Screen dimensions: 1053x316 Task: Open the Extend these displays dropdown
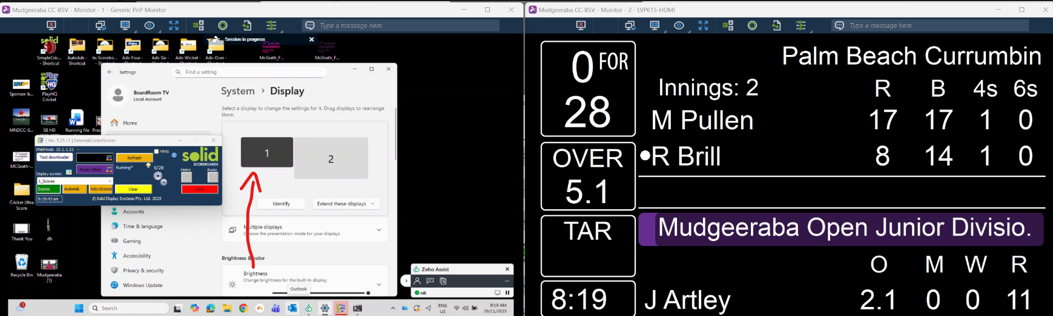click(x=346, y=204)
